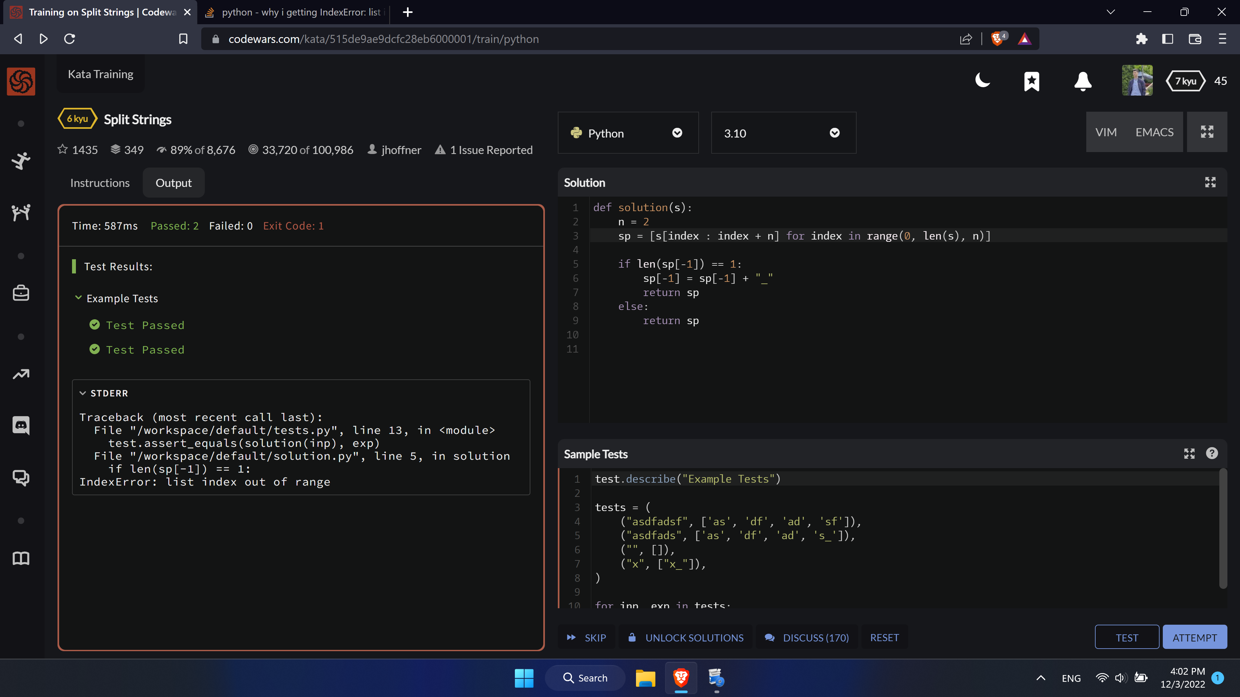Expand the Solution panel
The width and height of the screenshot is (1240, 697).
[x=1210, y=182]
